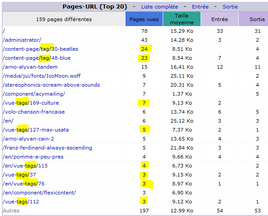Open the /administrator/ page link
The image size is (268, 216).
coord(22,40)
